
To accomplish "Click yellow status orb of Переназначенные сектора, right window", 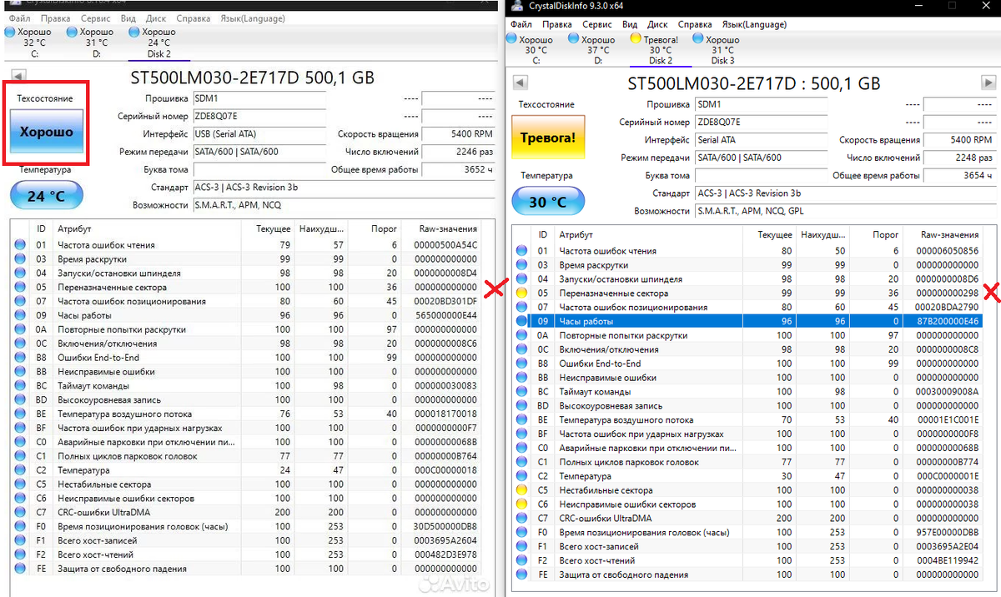I will (521, 293).
